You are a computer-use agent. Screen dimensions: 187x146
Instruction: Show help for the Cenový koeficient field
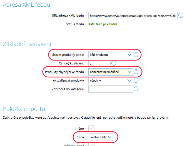pyautogui.click(x=114, y=63)
